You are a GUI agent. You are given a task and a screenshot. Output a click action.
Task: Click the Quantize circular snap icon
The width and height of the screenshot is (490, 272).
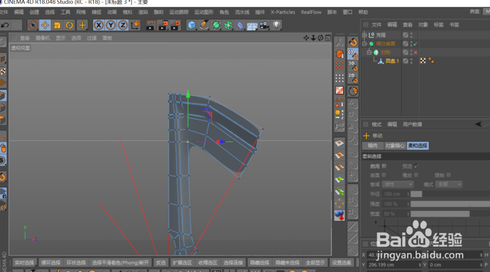point(353,91)
